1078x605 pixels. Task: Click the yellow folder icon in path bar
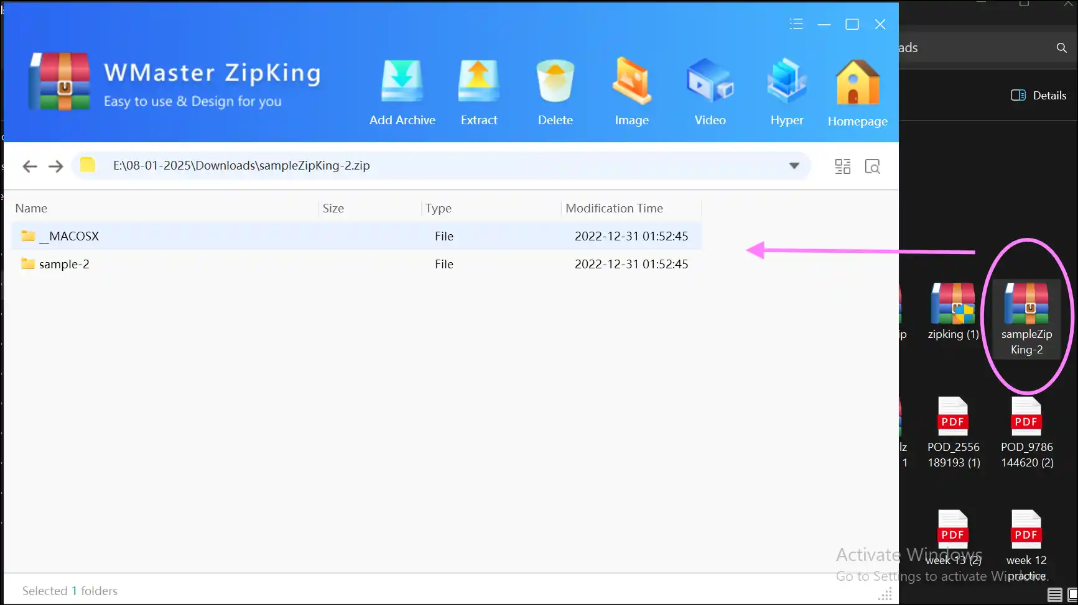[88, 165]
